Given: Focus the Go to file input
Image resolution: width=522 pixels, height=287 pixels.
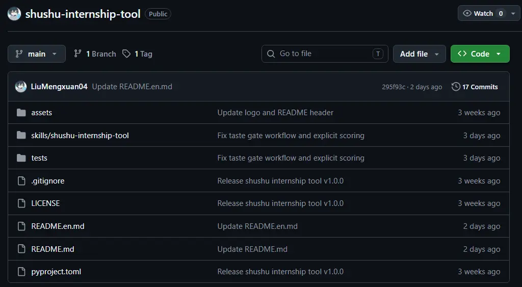Looking at the screenshot, I should tap(325, 54).
